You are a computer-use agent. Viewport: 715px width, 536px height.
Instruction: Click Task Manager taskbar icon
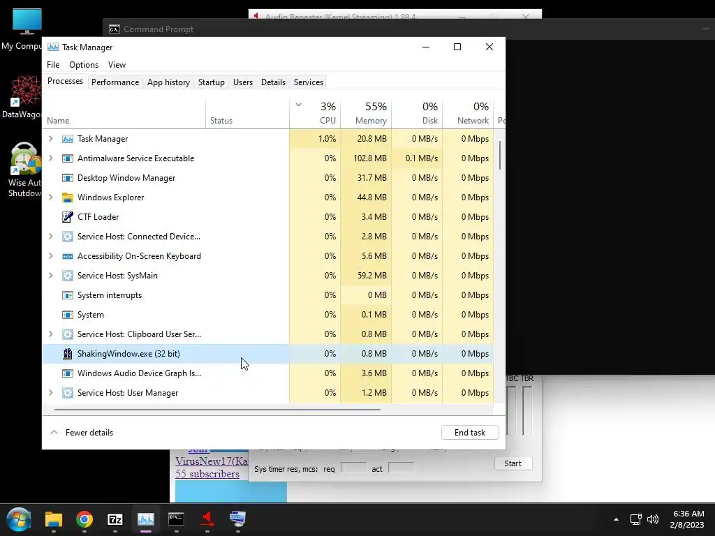(x=146, y=519)
